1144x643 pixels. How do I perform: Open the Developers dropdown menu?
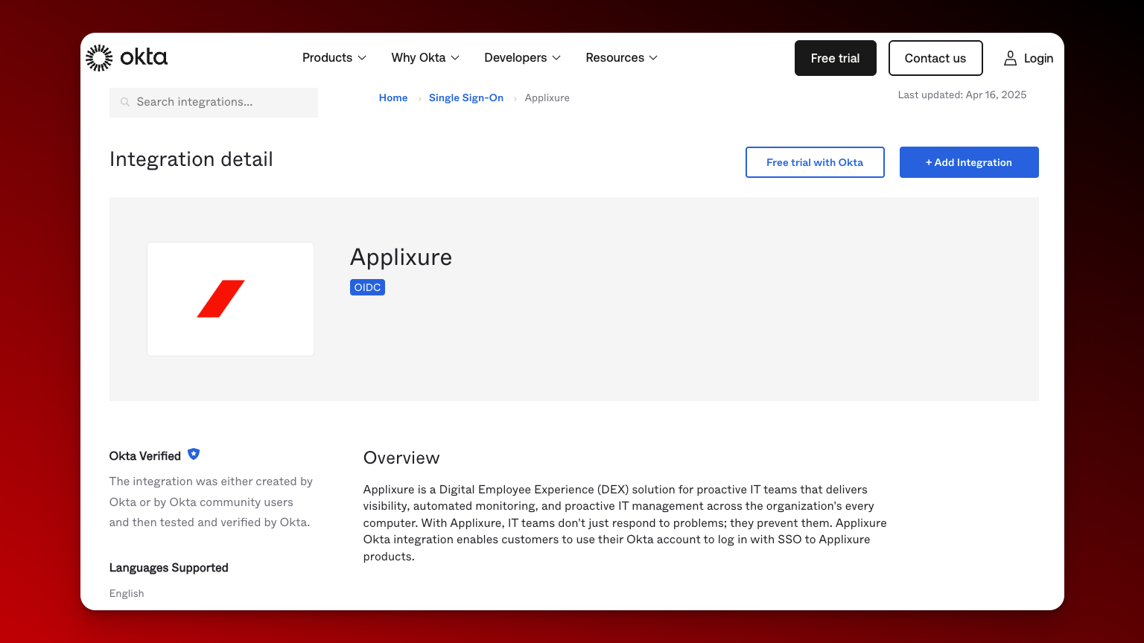pos(523,58)
